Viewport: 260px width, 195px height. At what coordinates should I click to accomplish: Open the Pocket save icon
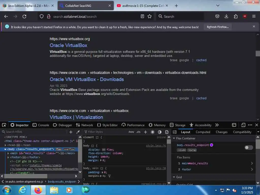point(217,17)
